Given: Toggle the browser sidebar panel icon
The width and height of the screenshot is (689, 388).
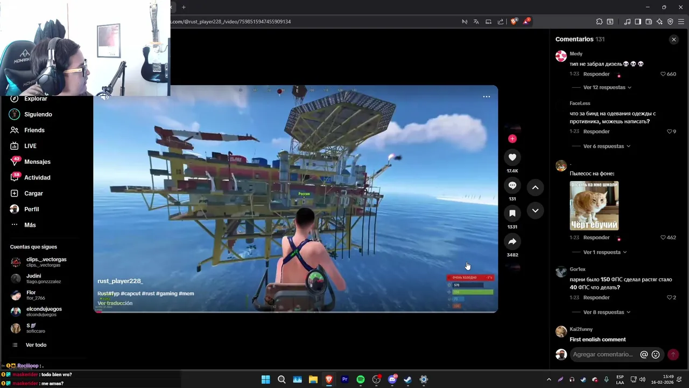Looking at the screenshot, I should (x=638, y=22).
